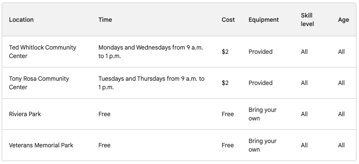Select the Veterans Memorial Park cell

tap(41, 145)
